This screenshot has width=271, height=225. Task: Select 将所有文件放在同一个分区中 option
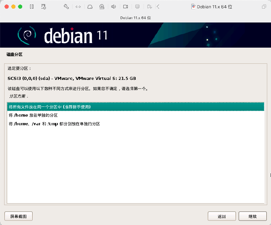[x=135, y=107]
